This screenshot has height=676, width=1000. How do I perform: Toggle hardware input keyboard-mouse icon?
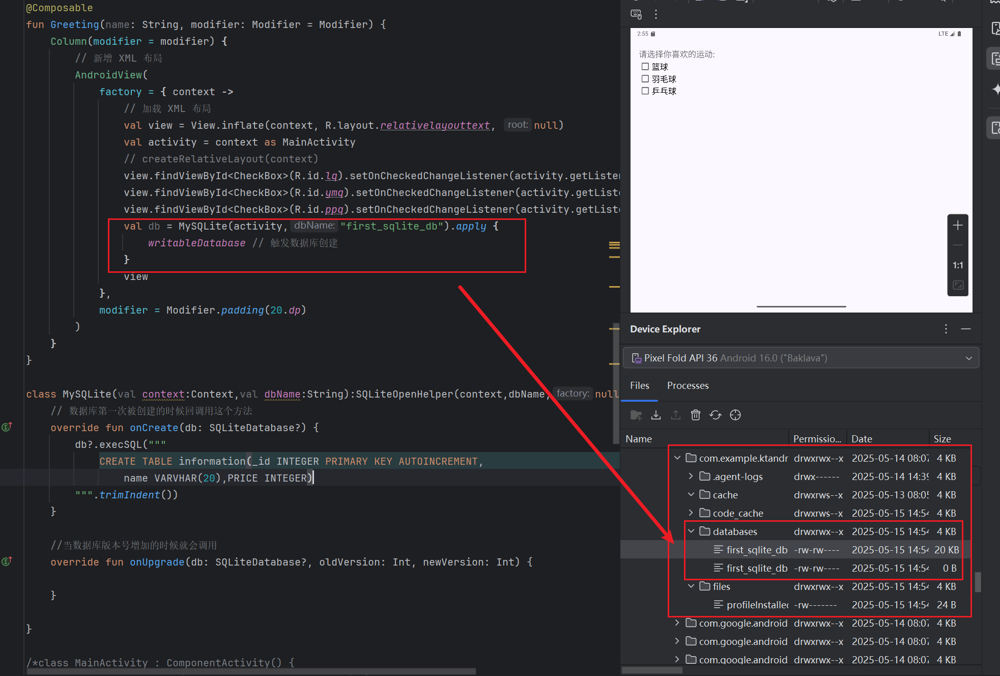pyautogui.click(x=636, y=14)
